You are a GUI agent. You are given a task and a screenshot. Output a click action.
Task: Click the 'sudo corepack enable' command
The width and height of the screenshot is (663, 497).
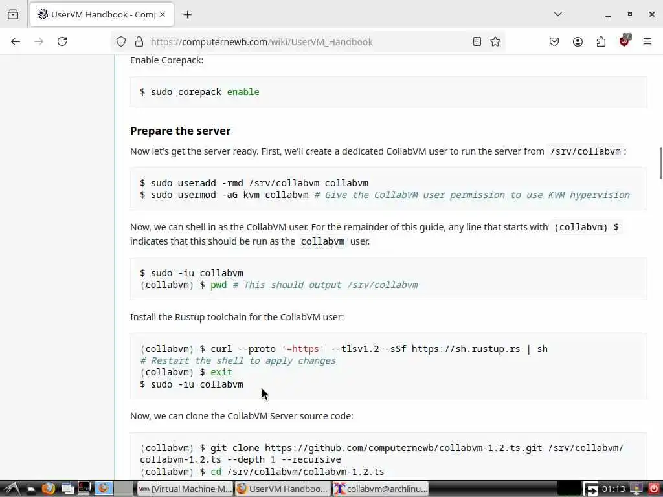[x=199, y=92]
